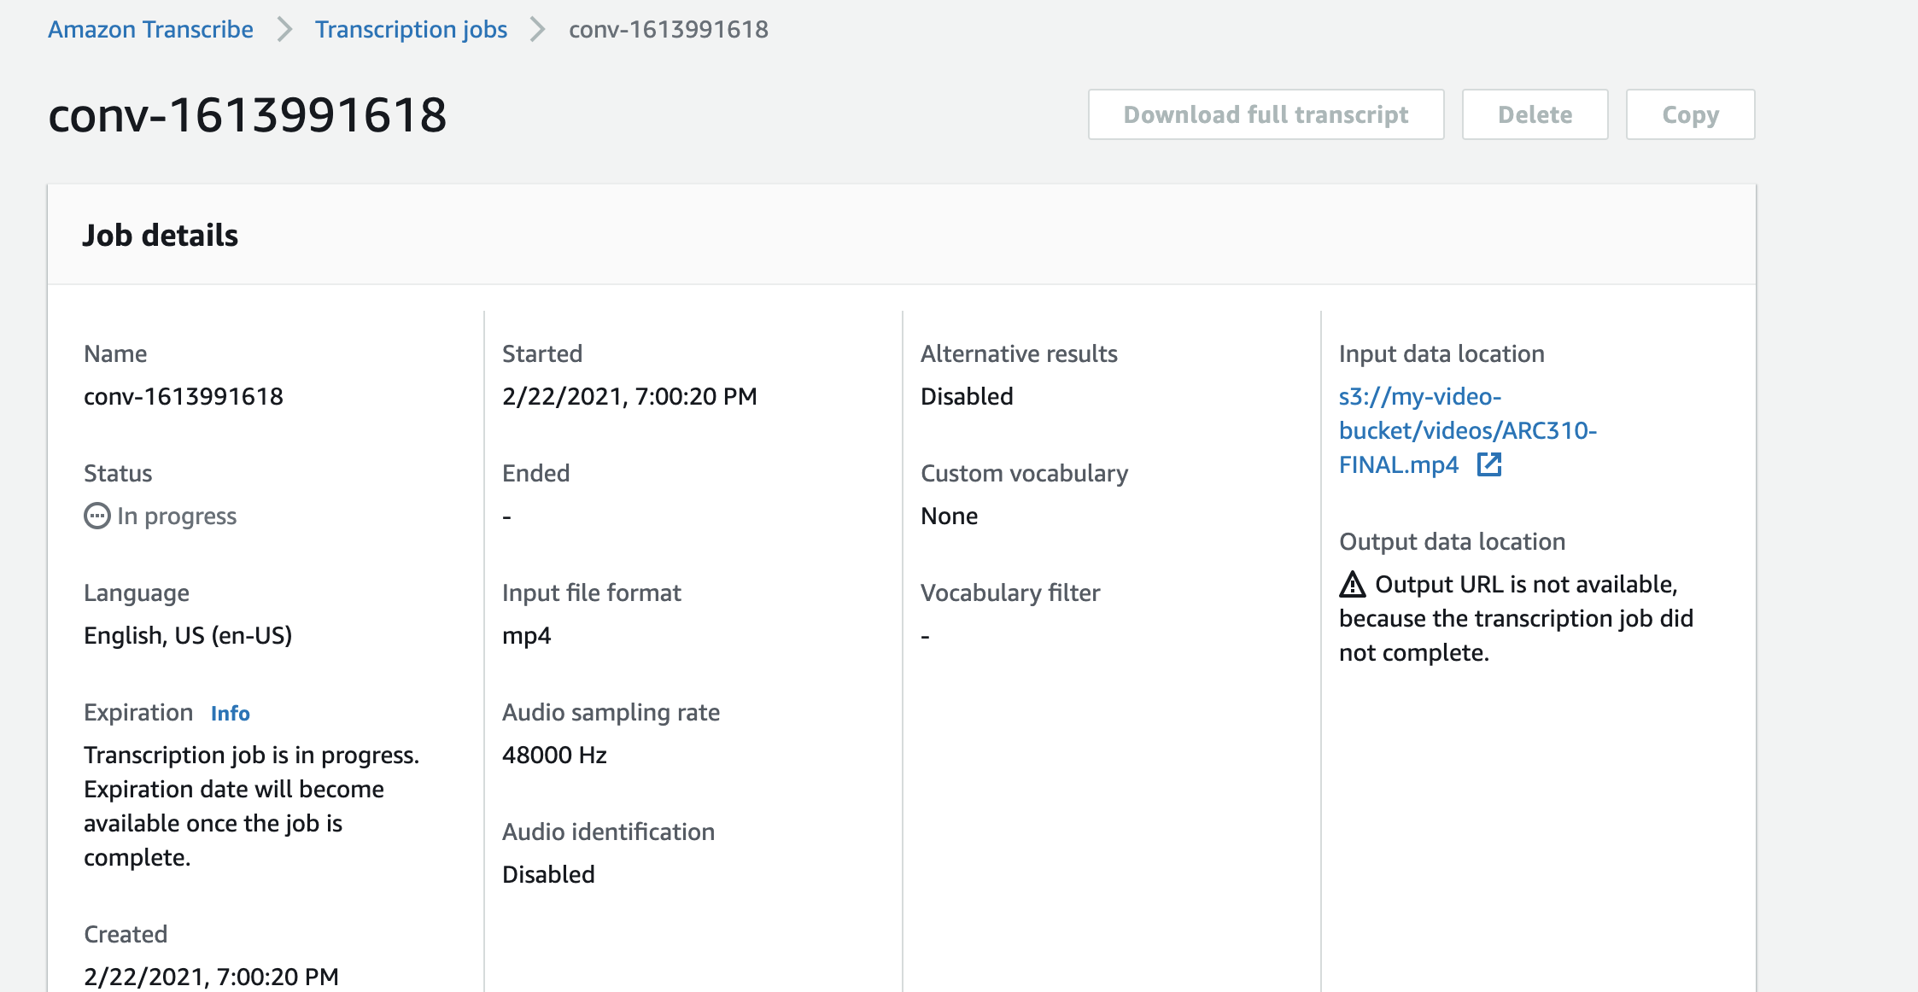The height and width of the screenshot is (992, 1918).
Task: Click conv-1613991618 breadcrumb text
Action: pyautogui.click(x=669, y=29)
